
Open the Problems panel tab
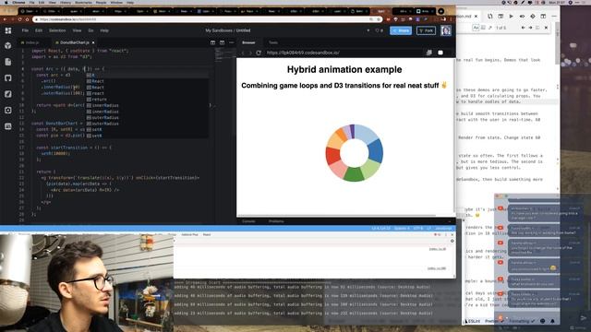coord(276,221)
